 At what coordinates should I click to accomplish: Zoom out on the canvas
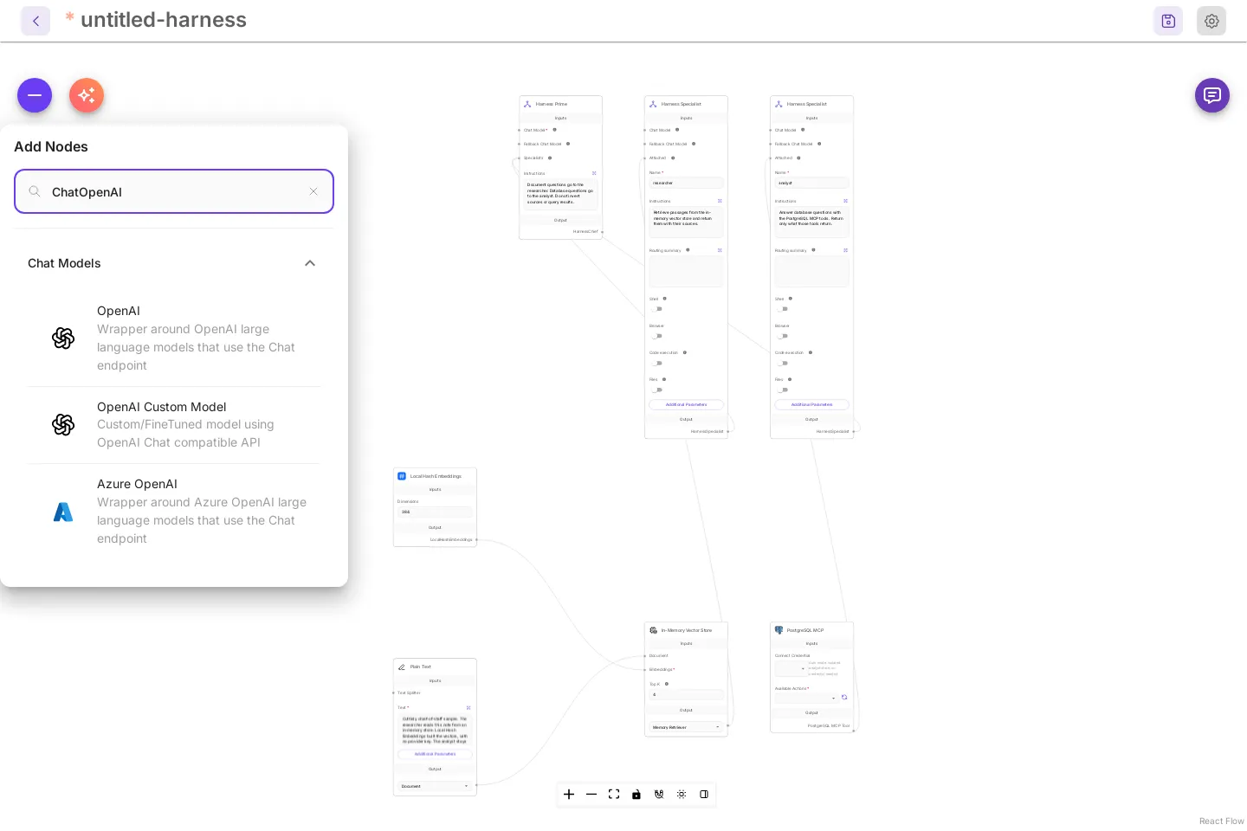(x=591, y=795)
